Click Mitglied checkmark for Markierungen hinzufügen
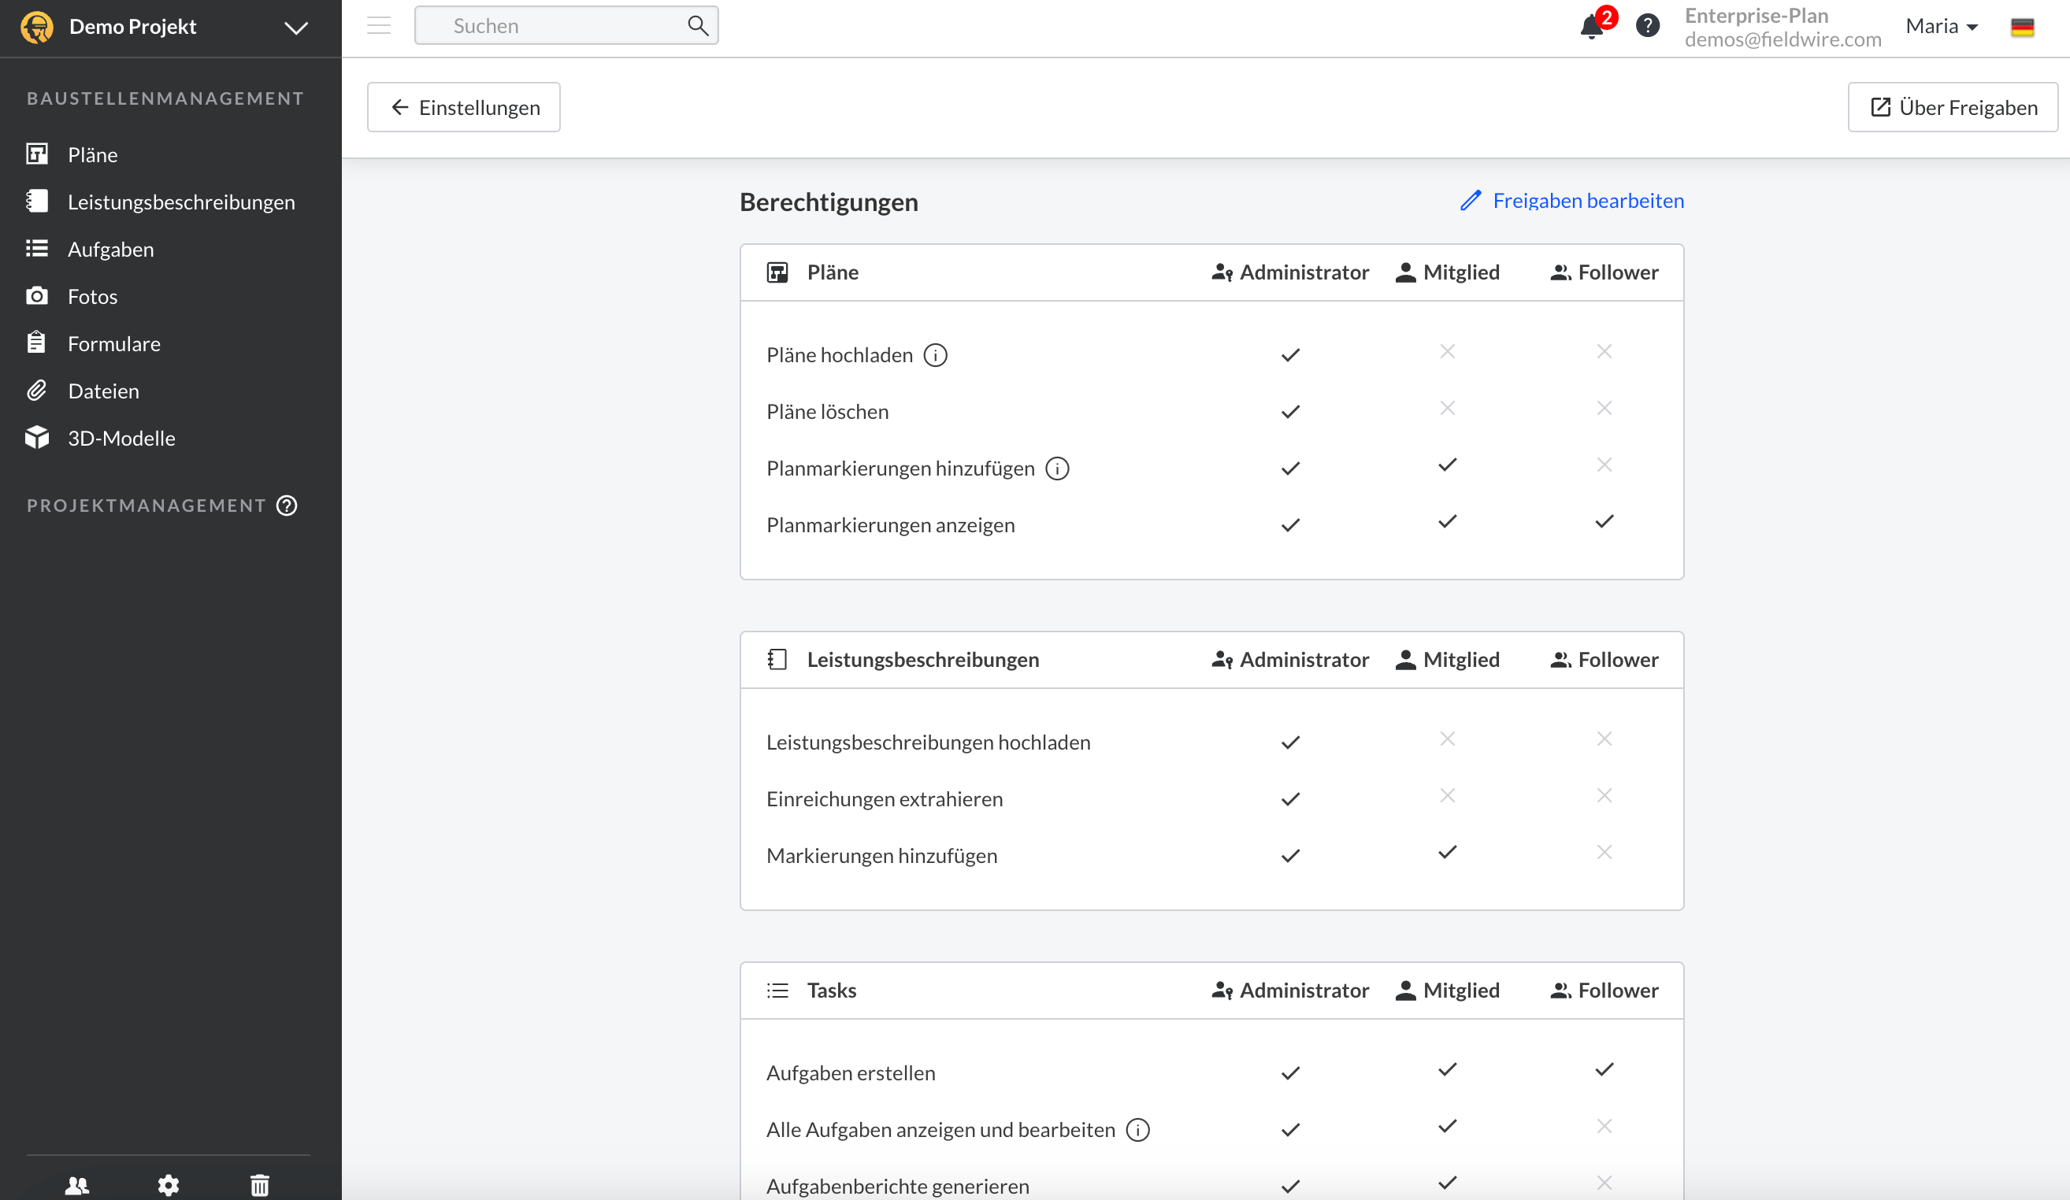Viewport: 2070px width, 1200px height. coord(1448,853)
